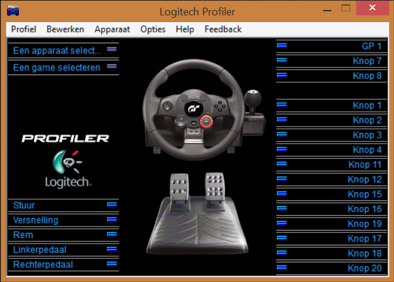Viewport: 394px width, 282px height.
Task: Click the GT logo on the steering wheel
Action: pos(194,108)
